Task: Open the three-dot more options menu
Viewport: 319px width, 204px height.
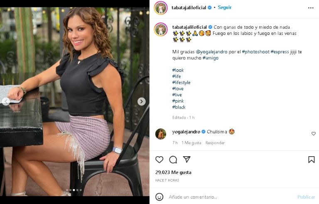Action: (311, 7)
